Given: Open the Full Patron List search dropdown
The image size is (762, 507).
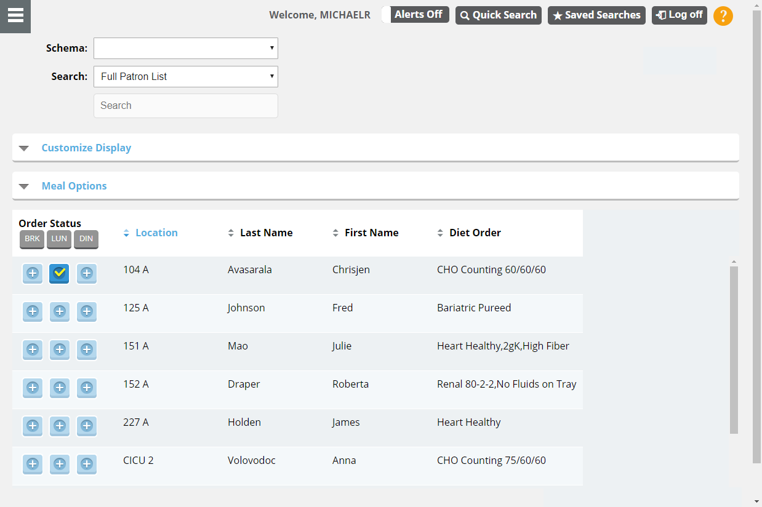Looking at the screenshot, I should pos(185,76).
